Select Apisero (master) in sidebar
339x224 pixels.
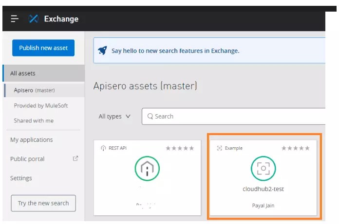(x=44, y=90)
